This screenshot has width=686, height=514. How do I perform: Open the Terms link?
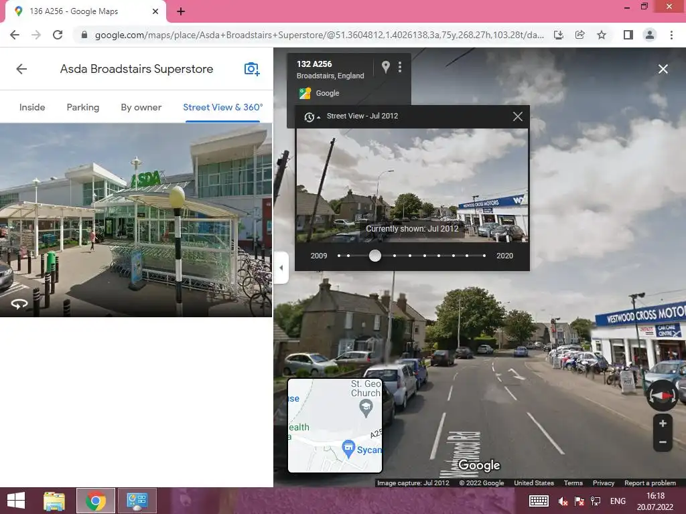pyautogui.click(x=573, y=483)
